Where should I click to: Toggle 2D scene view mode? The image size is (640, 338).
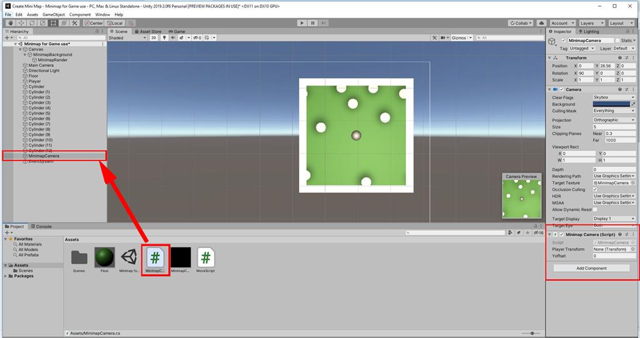(153, 37)
